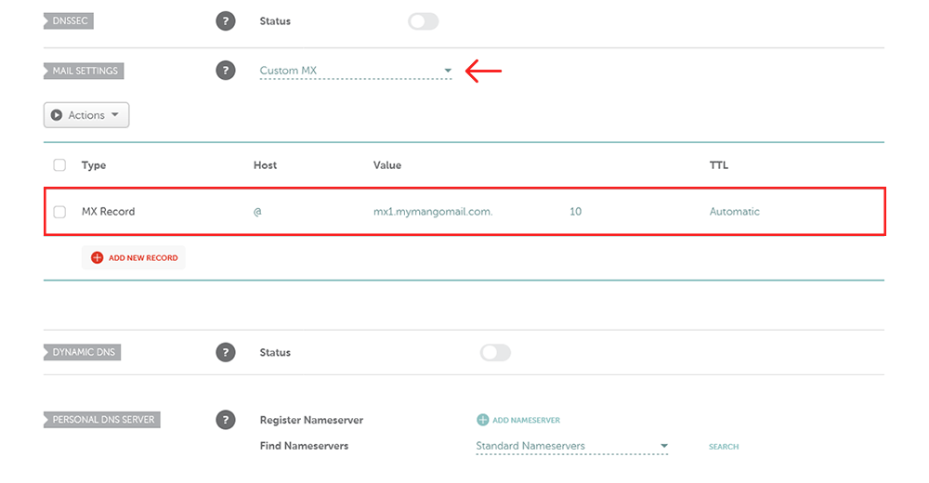The image size is (929, 483).
Task: Click the Add Nameserver plus icon
Action: coord(483,420)
